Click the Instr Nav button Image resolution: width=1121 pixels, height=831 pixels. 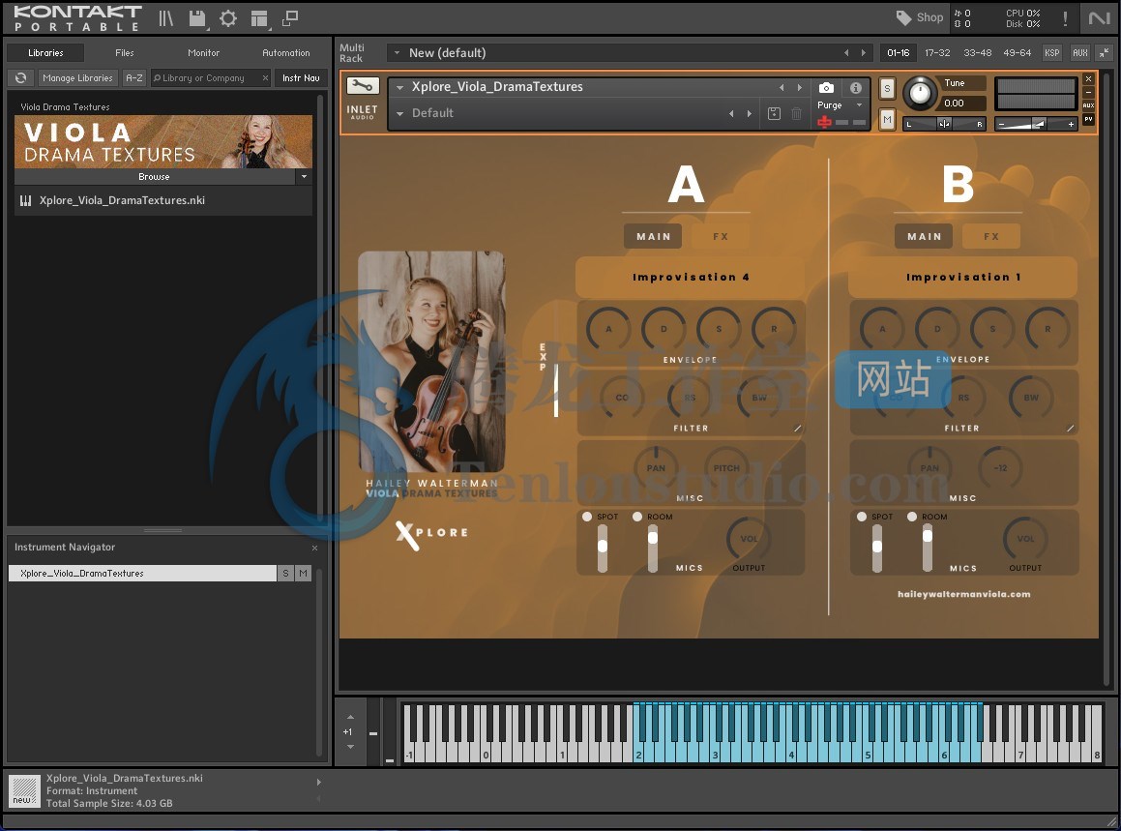point(301,78)
